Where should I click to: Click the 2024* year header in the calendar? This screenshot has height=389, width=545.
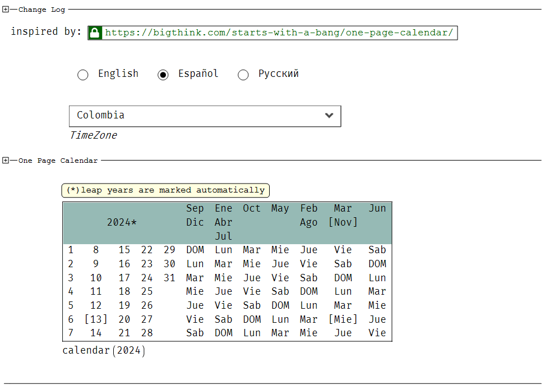pos(121,222)
